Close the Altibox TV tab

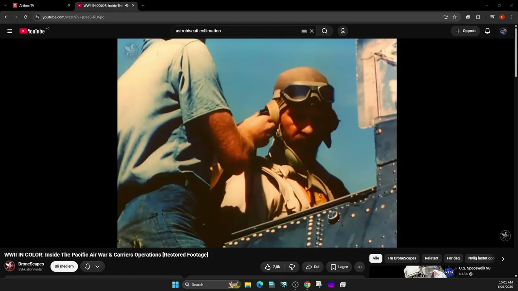click(x=69, y=6)
